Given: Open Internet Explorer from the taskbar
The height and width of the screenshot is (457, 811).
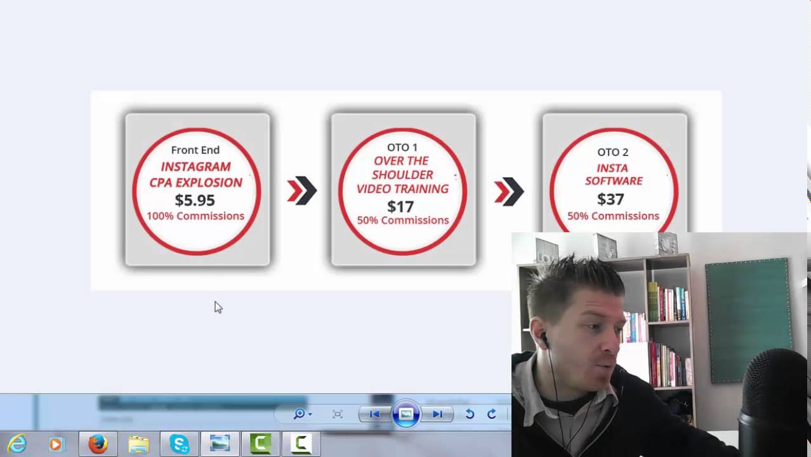Looking at the screenshot, I should pos(17,444).
